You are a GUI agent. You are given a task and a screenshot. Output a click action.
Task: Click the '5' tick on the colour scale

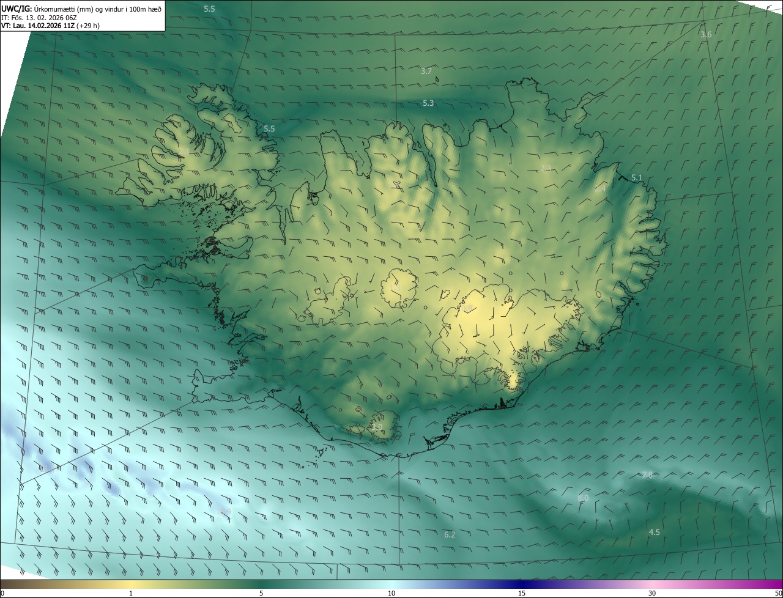(x=261, y=593)
